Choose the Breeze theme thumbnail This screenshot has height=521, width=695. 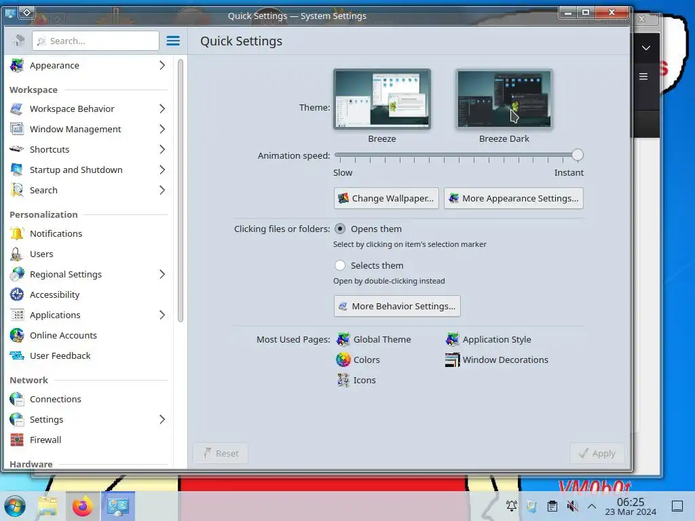[382, 99]
